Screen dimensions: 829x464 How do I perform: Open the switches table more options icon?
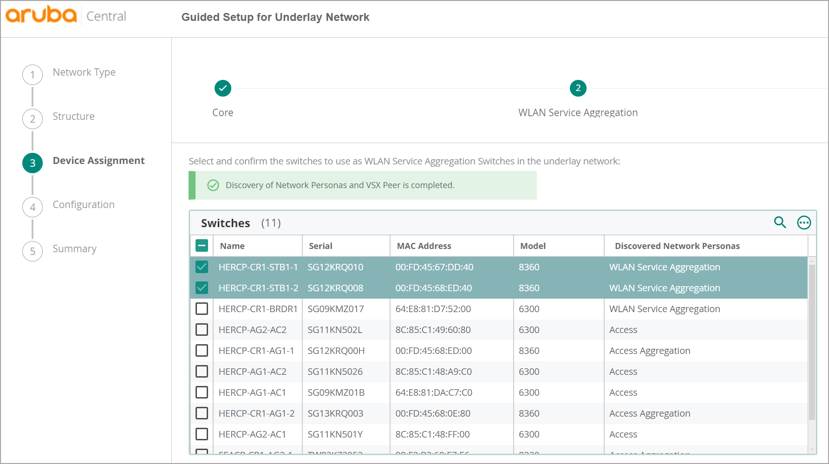(x=804, y=223)
